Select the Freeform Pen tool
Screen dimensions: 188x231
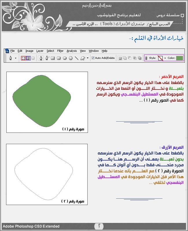(47, 58)
